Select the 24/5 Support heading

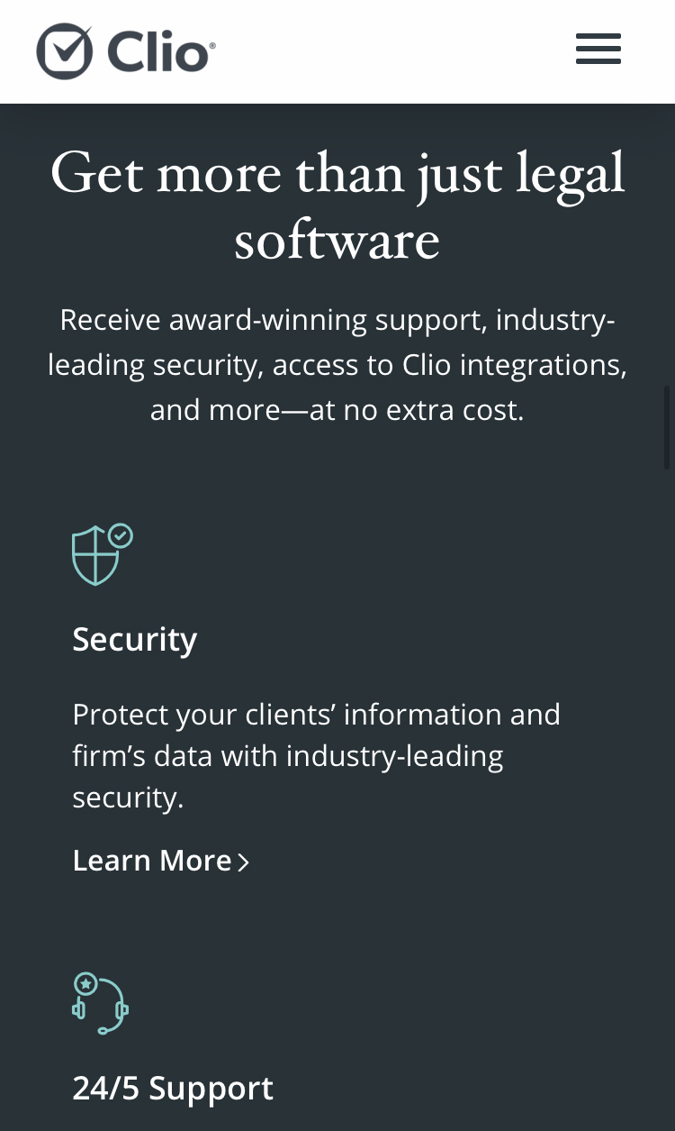(173, 1088)
